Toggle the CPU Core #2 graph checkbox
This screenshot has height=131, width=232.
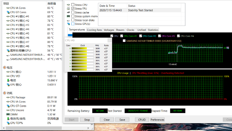pos(141,36)
